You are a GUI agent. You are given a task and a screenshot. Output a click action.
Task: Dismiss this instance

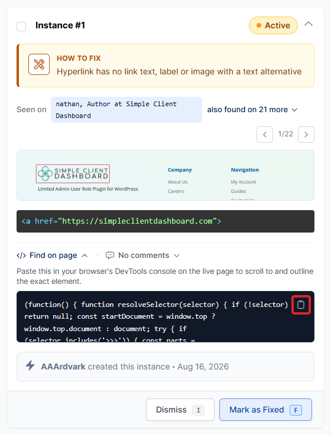(180, 410)
